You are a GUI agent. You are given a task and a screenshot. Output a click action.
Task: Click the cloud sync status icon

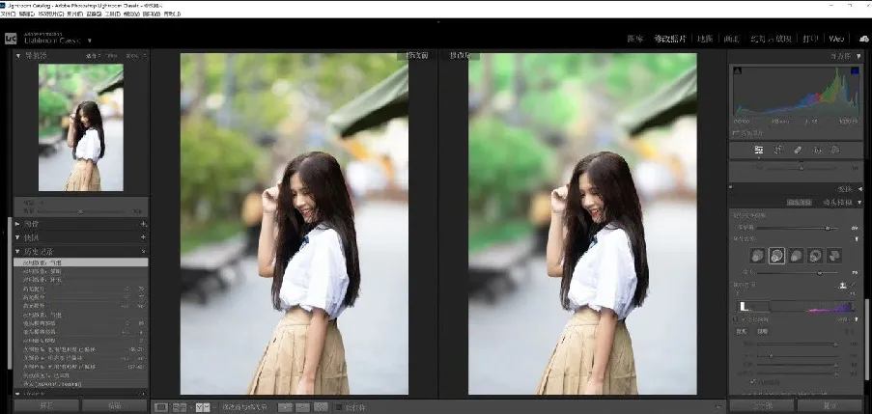864,39
